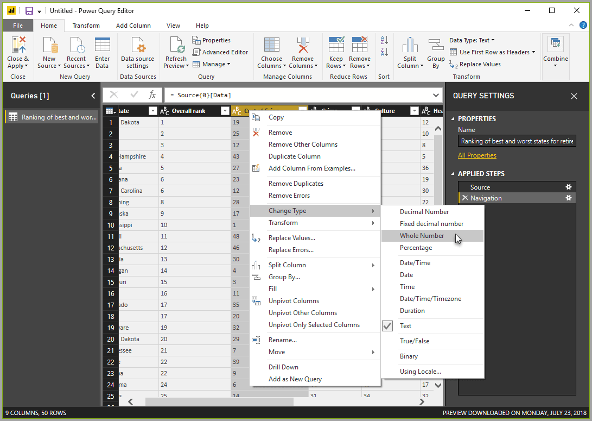Open settings gear on the Source step
Viewport: 592px width, 421px height.
coord(568,186)
